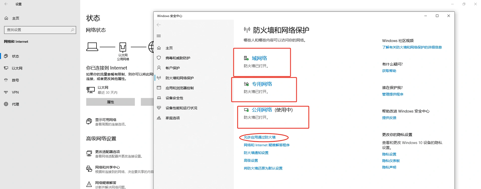Click the change adapter options icon
Viewport: 481px width, 189px height.
point(89,153)
